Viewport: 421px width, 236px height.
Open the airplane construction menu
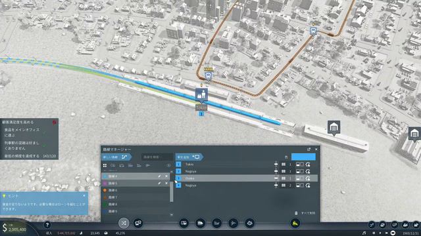coord(234,223)
